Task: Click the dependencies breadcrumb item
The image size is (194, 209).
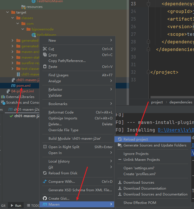Action: click(x=181, y=102)
